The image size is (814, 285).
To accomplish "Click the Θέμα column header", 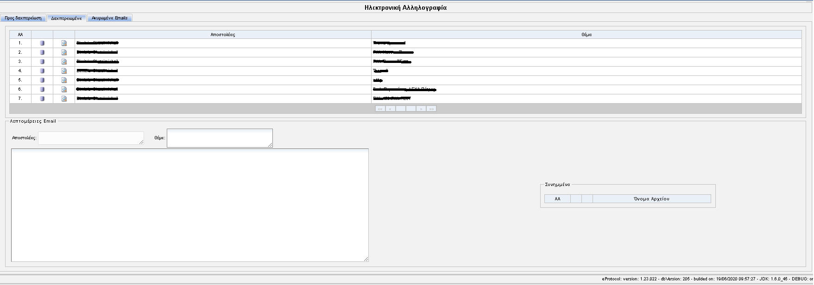I will click(x=587, y=35).
